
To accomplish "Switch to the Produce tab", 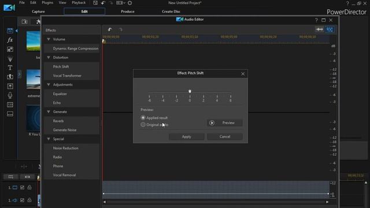I will pos(128,12).
